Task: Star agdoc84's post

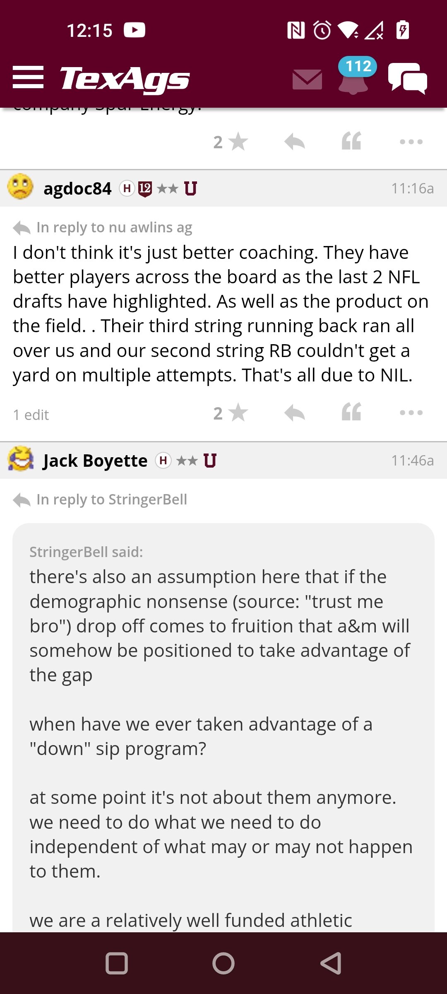Action: (231, 413)
